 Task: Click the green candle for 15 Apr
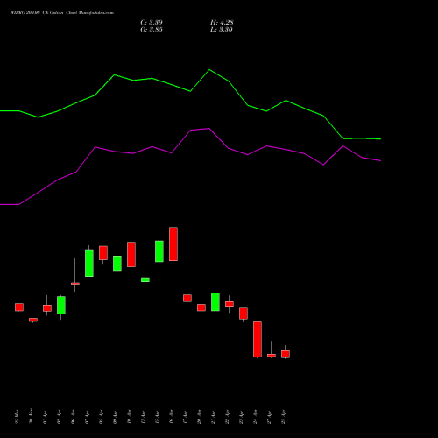159,251
